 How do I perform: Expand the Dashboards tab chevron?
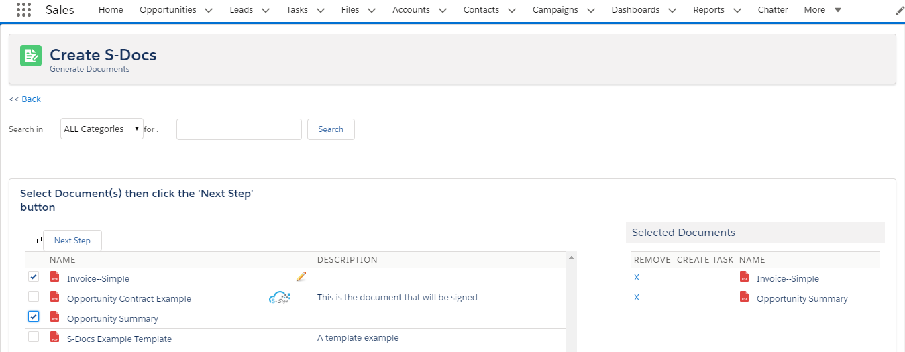tap(672, 10)
